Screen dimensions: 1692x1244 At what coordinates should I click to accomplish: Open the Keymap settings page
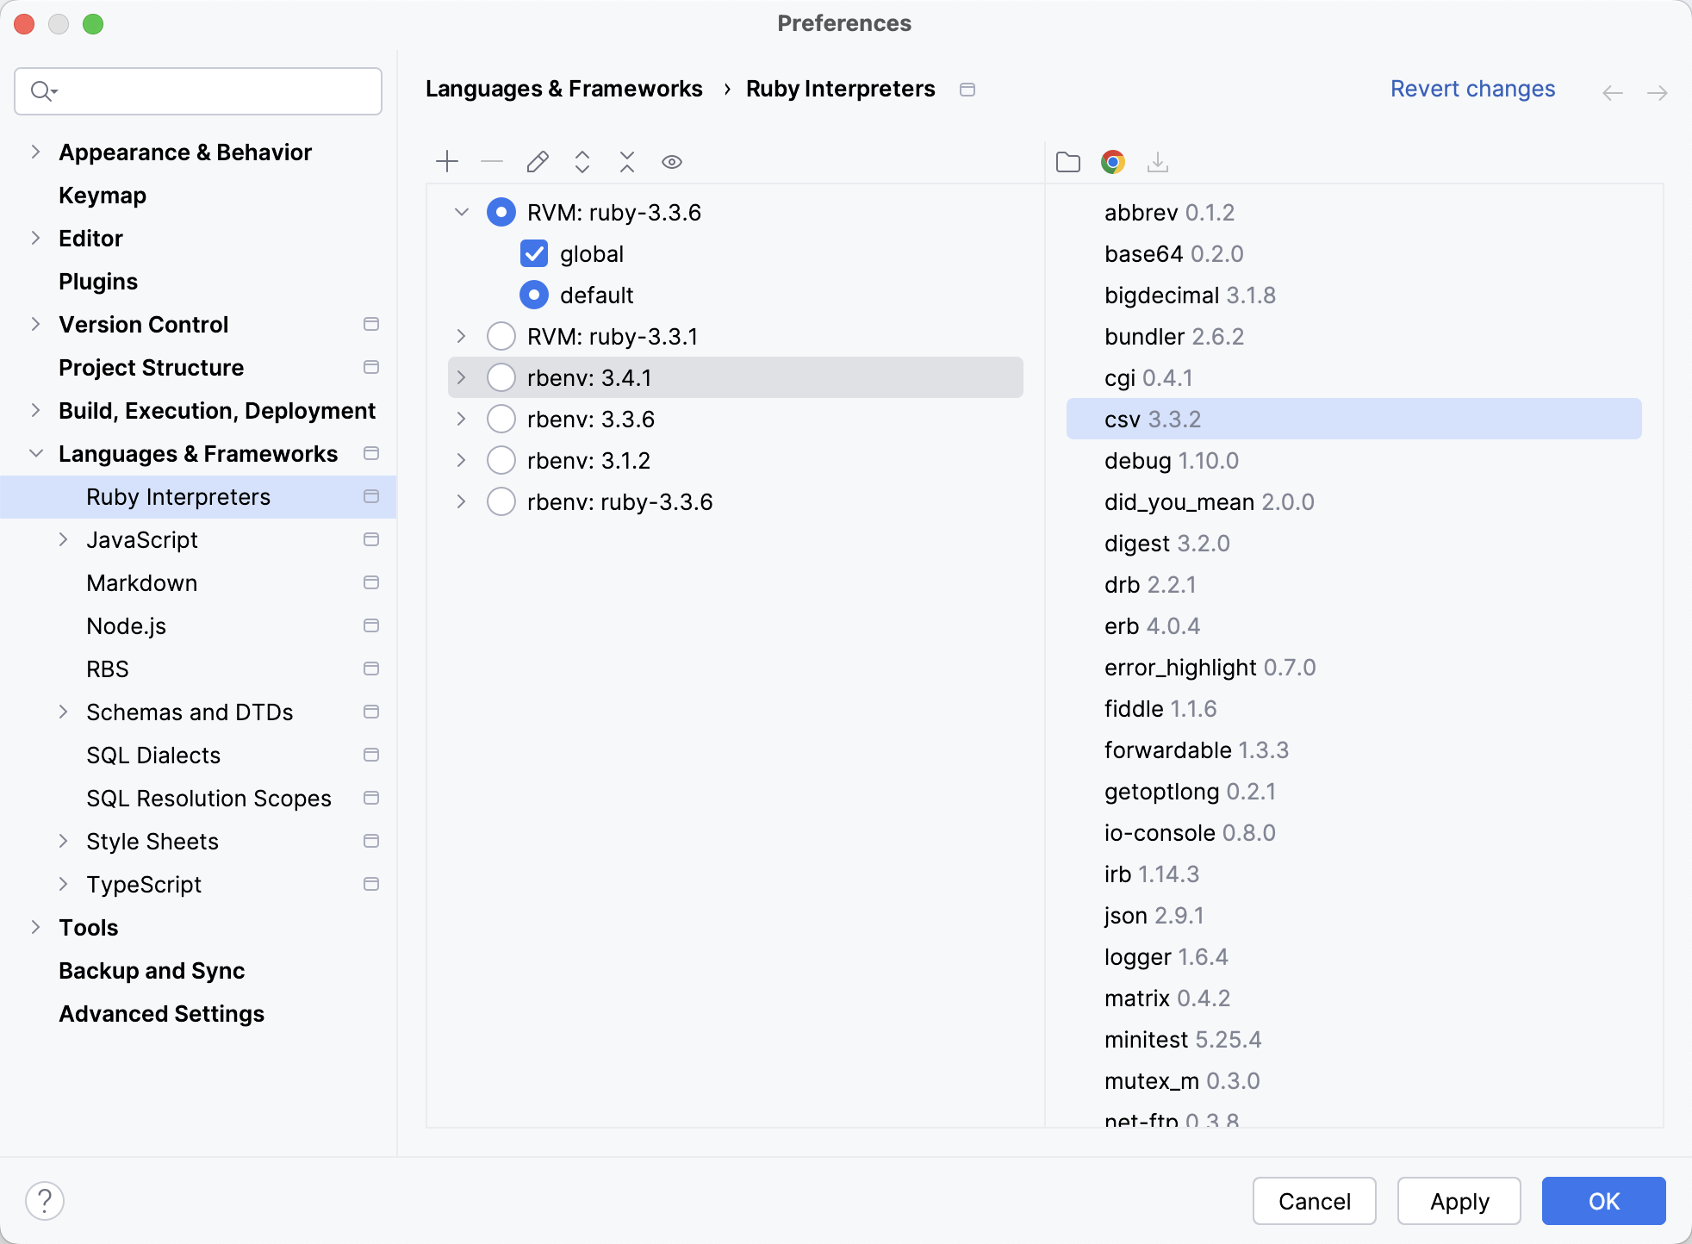point(102,196)
